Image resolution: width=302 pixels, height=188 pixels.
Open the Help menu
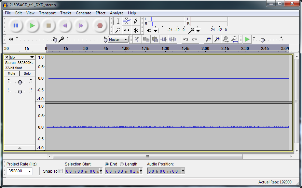click(132, 13)
